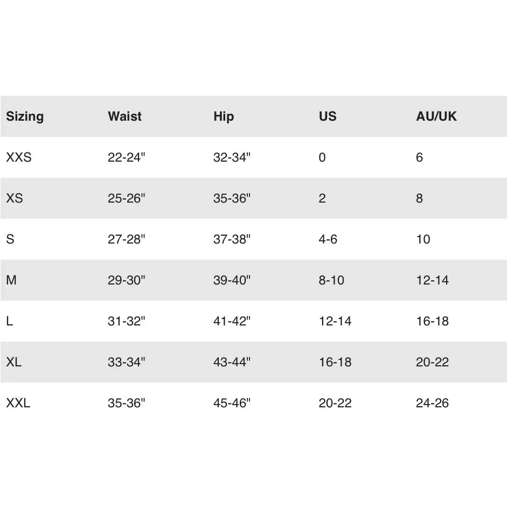507x507 pixels.
Task: Click the 33-34" waist measurement
Action: coord(127,362)
